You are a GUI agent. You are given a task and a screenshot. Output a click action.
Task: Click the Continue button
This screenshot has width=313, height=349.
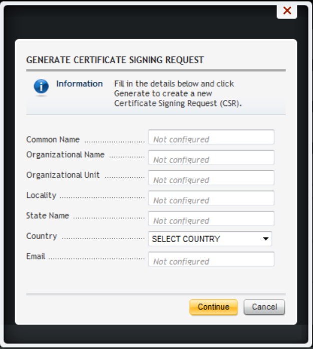(213, 307)
